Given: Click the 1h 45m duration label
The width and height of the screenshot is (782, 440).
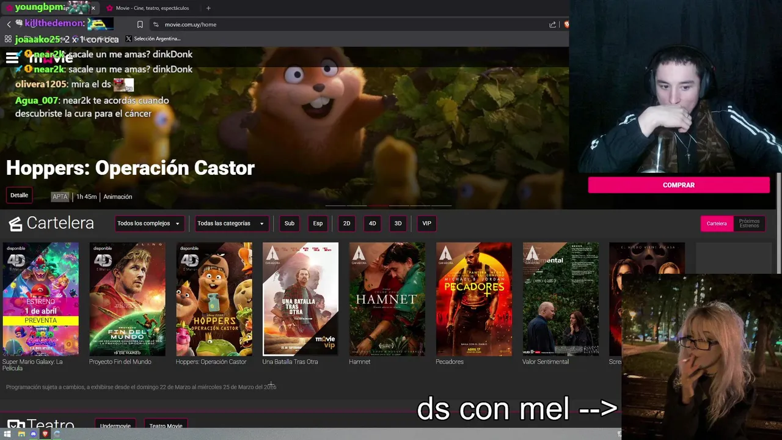Looking at the screenshot, I should pos(86,197).
